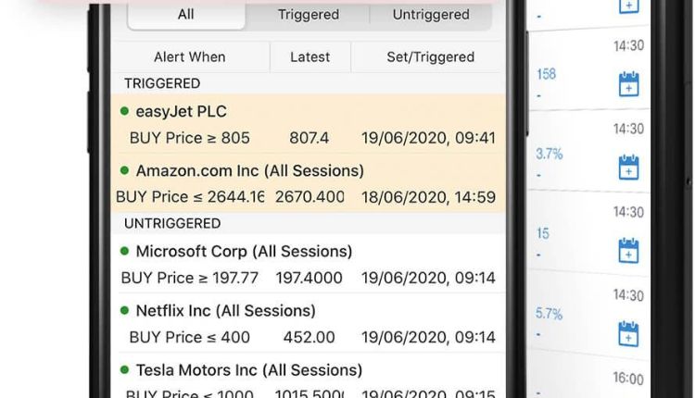Switch to the All alerts tab

pos(186,16)
